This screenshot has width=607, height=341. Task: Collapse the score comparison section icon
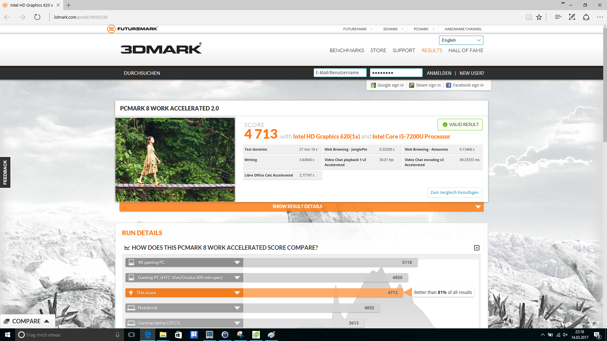pyautogui.click(x=477, y=248)
